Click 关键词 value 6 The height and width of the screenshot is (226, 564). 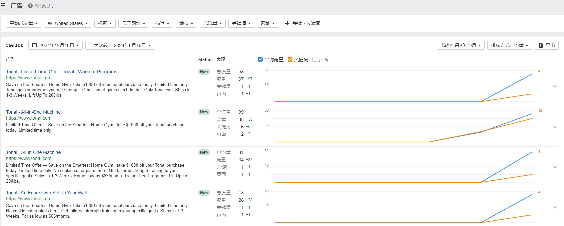click(242, 127)
